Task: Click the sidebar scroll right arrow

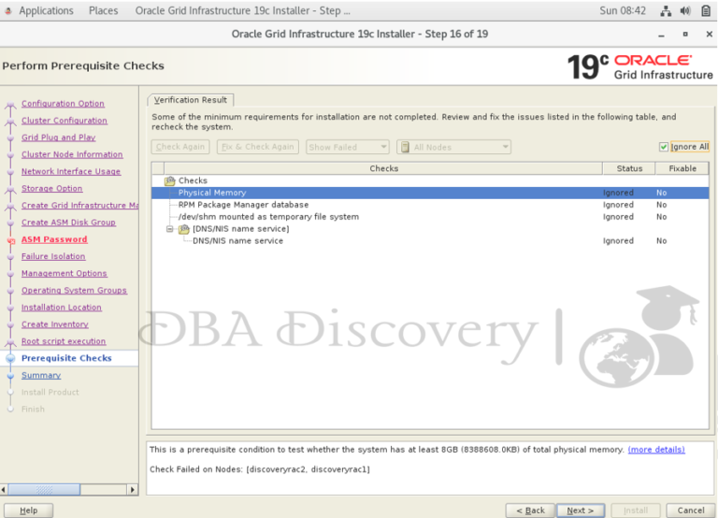Action: (x=133, y=490)
